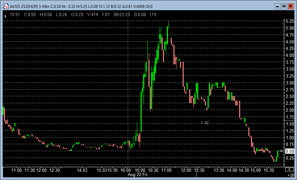The width and height of the screenshot is (297, 180).
Task: Click the '1.62' price annotation on the chart
Action: [x=205, y=123]
